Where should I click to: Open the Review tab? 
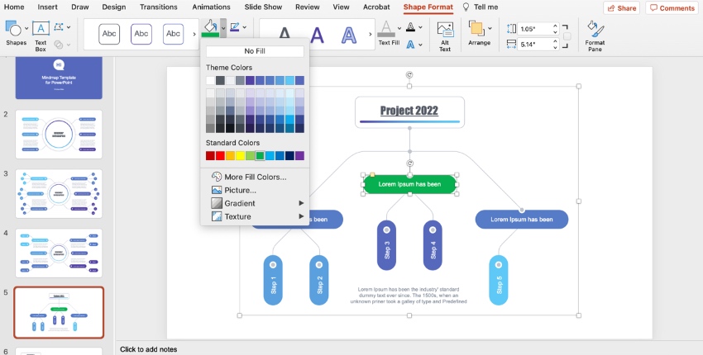point(308,7)
